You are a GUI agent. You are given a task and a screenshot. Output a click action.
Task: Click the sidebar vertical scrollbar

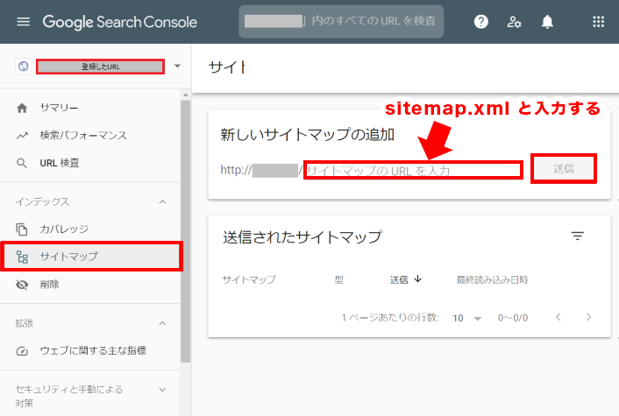(x=186, y=230)
